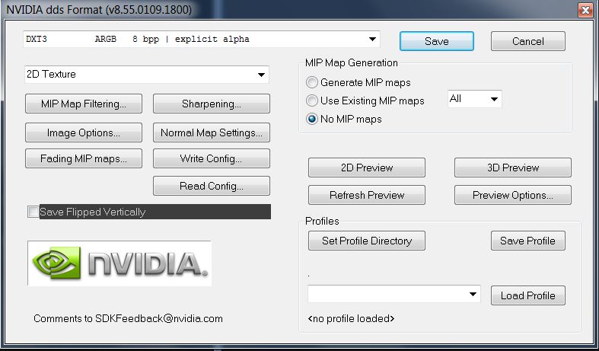
Task: Click the NVIDIA logo image
Action: pos(119,263)
